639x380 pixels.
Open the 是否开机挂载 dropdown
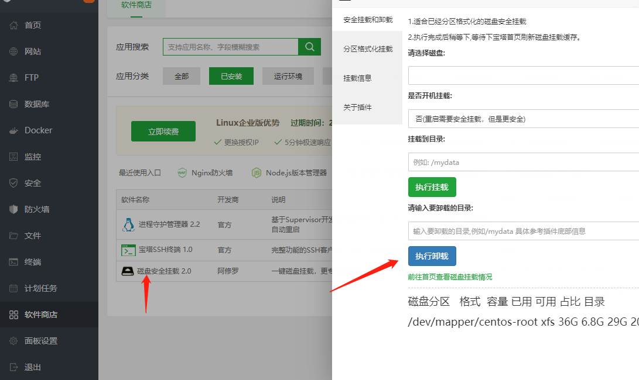pyautogui.click(x=524, y=119)
